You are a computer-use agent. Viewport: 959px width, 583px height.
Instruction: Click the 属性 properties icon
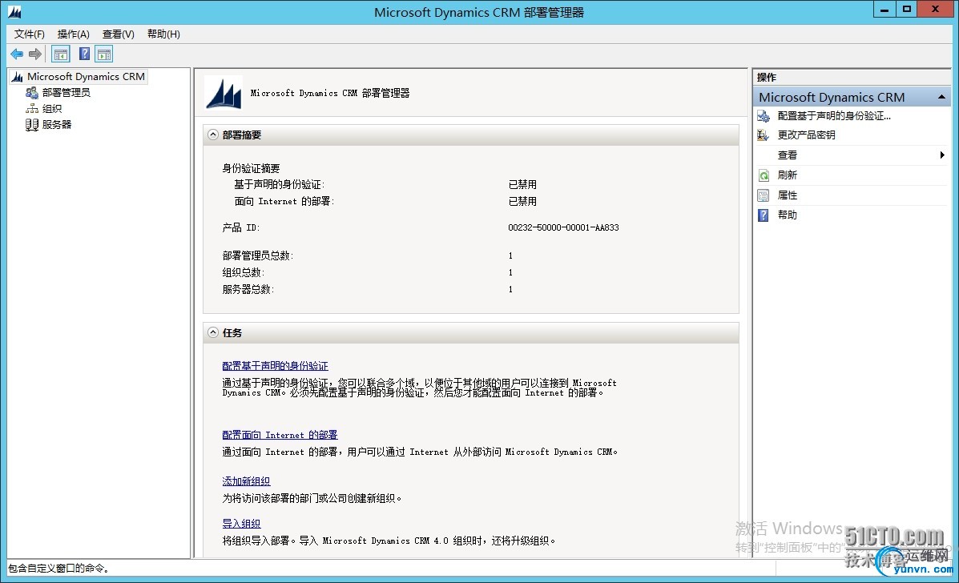click(764, 195)
